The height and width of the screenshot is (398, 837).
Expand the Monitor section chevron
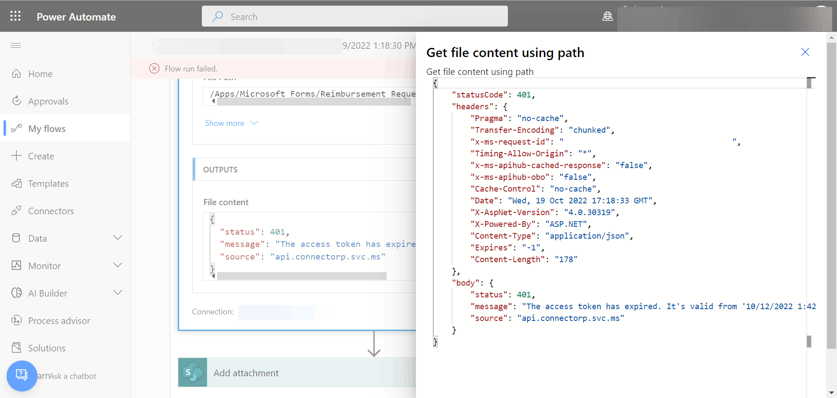pos(118,265)
